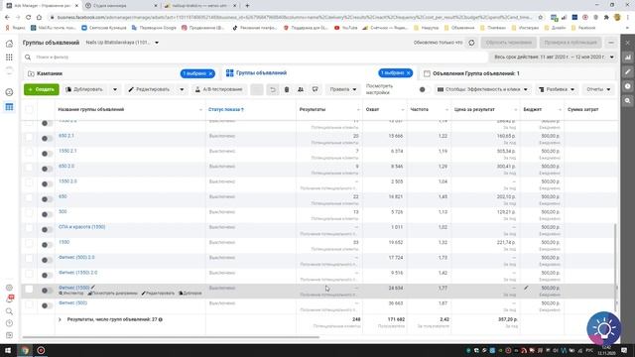This screenshot has height=357, width=635.
Task: Open the history clock icon in right panel
Action: point(628,86)
